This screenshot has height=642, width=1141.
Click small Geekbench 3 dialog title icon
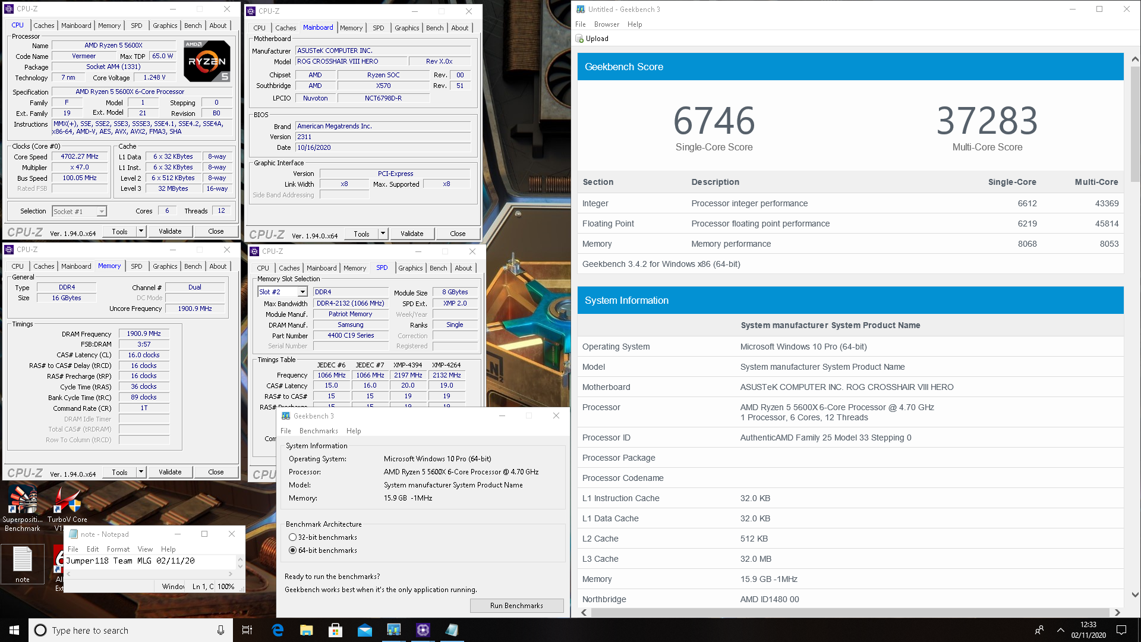(286, 416)
